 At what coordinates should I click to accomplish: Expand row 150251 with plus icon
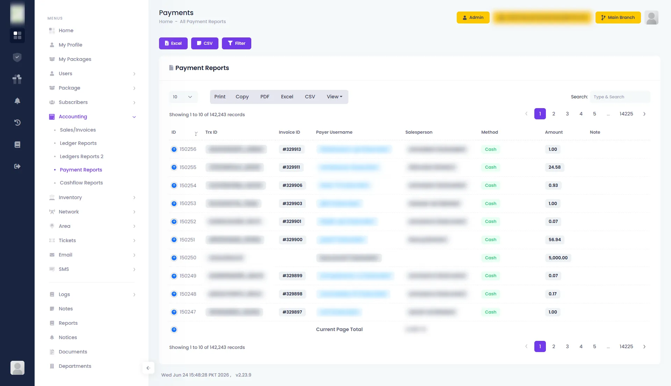tap(174, 240)
